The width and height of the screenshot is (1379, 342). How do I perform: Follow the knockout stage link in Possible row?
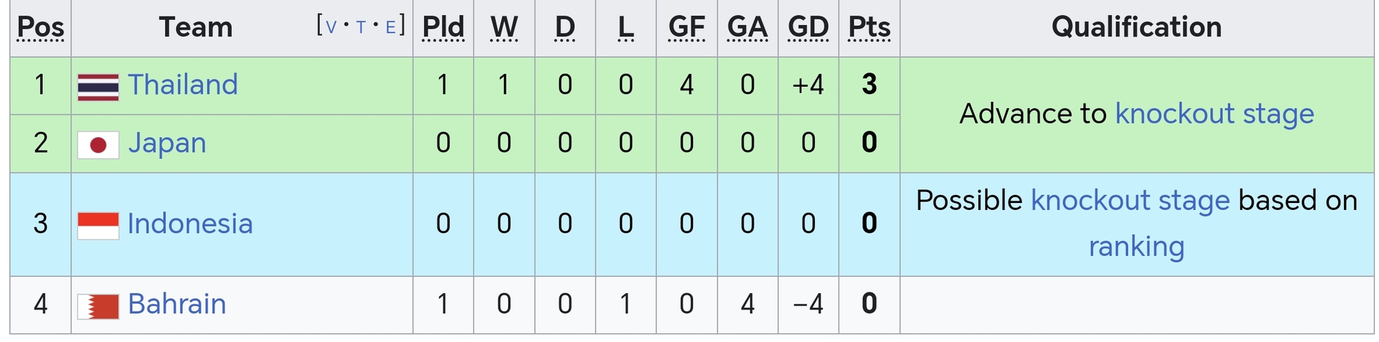pos(1130,200)
